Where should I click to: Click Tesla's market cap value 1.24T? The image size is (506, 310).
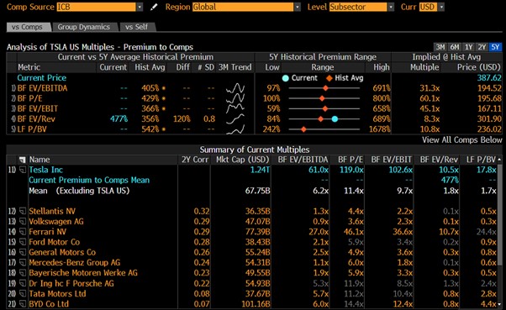click(260, 170)
